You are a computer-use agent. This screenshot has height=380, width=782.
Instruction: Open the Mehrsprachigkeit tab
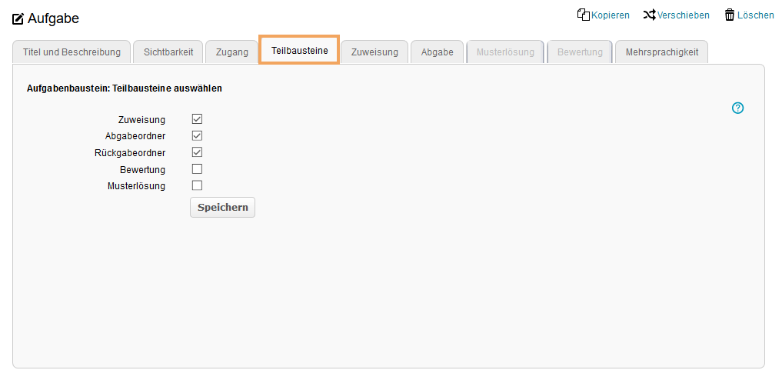[661, 52]
